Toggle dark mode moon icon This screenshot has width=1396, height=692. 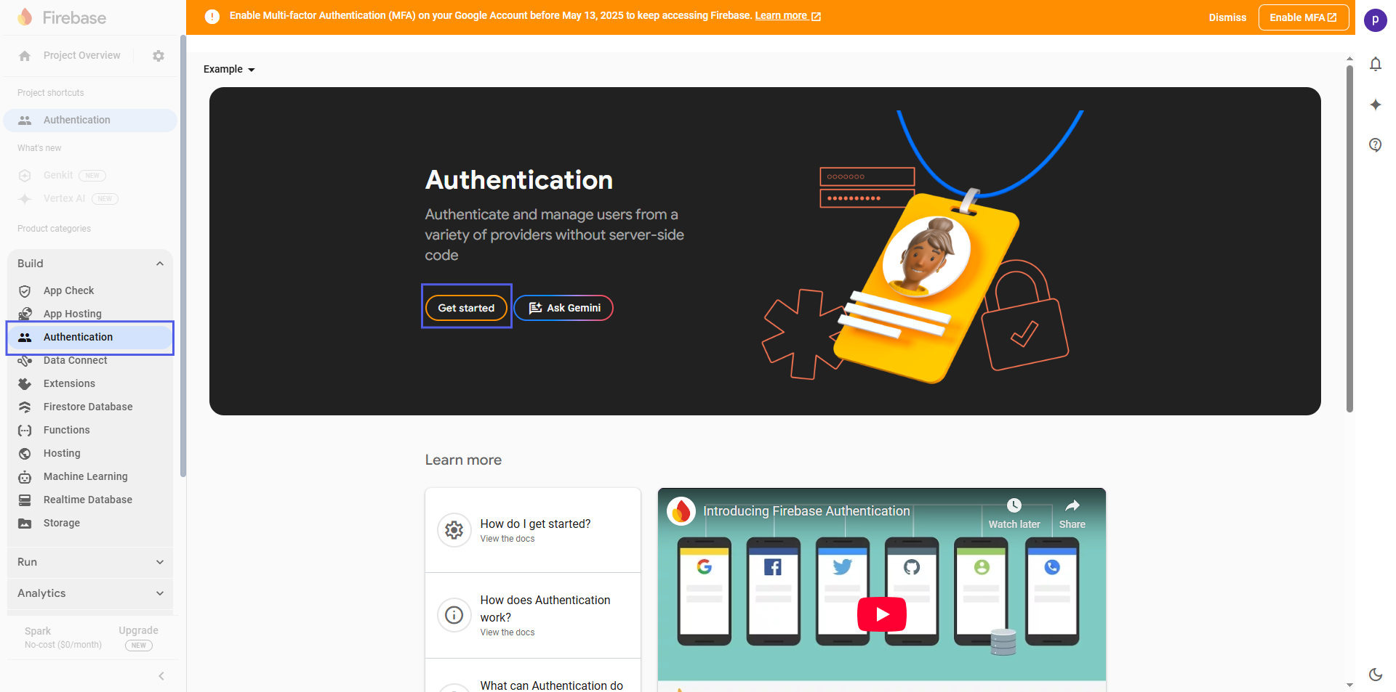click(1375, 674)
